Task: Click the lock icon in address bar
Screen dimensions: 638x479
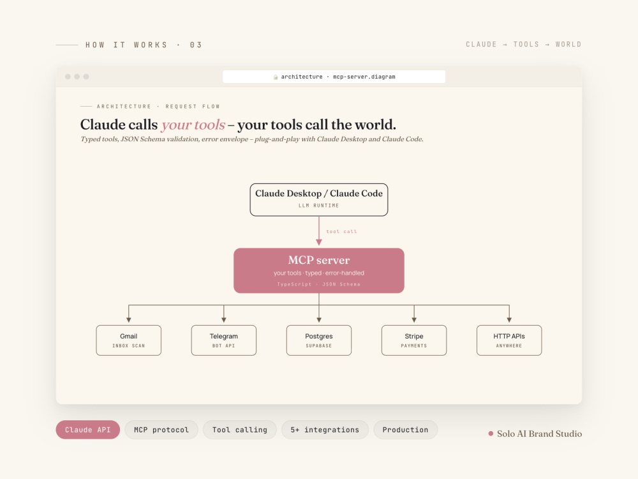Action: tap(276, 77)
